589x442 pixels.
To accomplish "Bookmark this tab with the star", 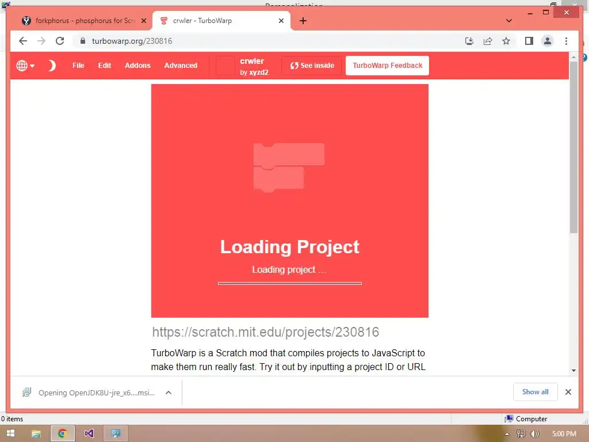I will [x=506, y=41].
